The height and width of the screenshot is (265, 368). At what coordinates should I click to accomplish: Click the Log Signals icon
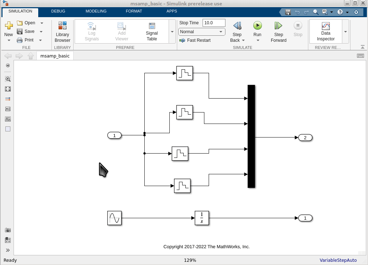(x=91, y=26)
